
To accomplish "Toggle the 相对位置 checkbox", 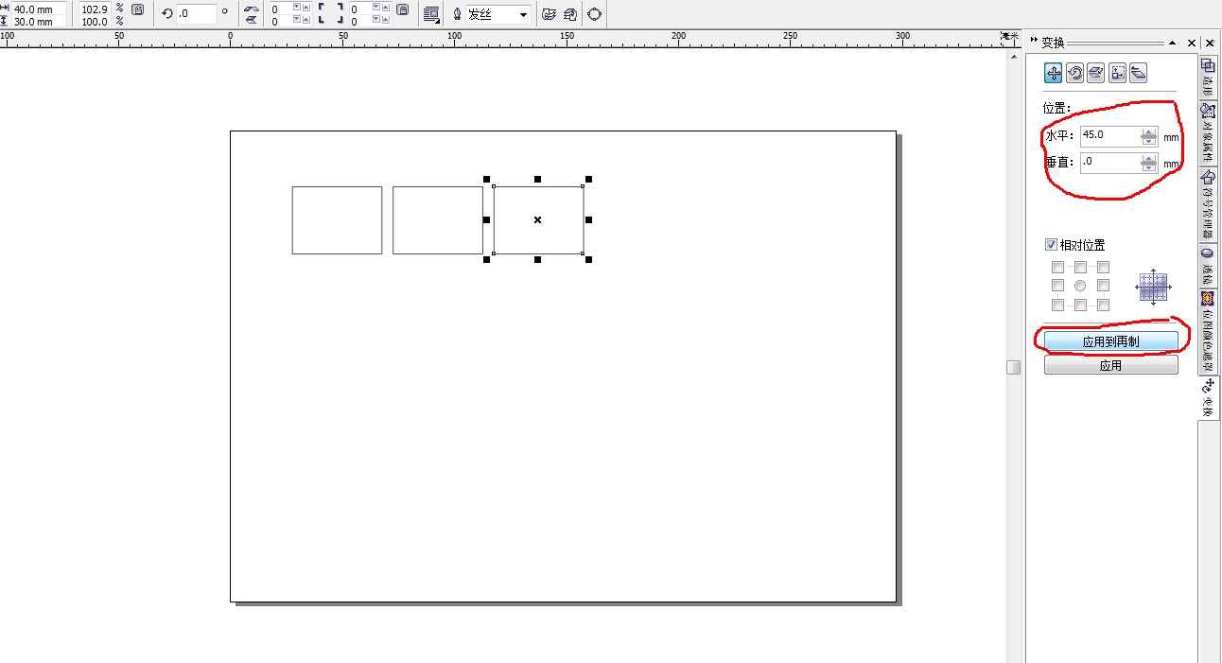I will pyautogui.click(x=1051, y=244).
